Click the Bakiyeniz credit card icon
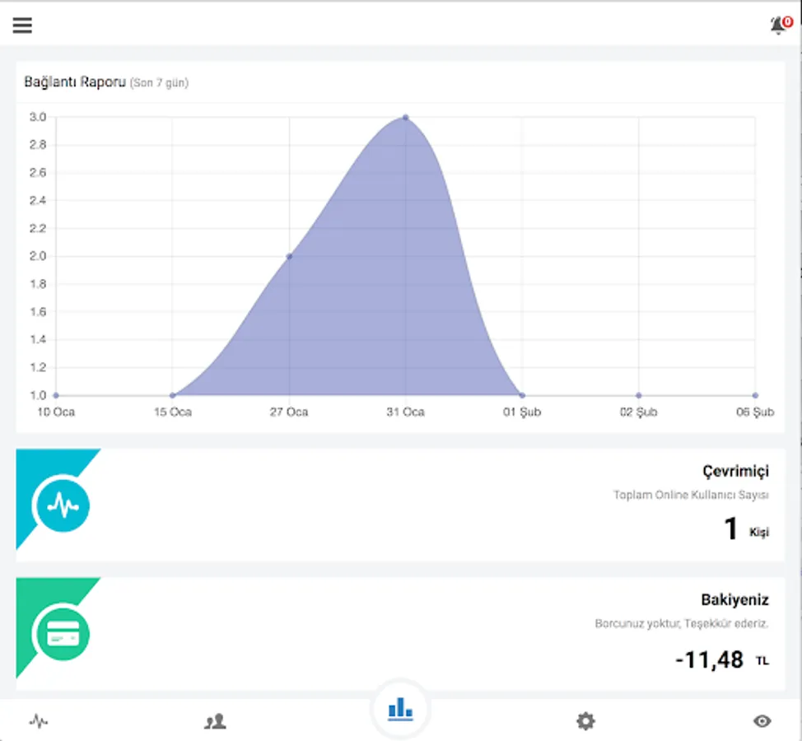 pyautogui.click(x=63, y=634)
